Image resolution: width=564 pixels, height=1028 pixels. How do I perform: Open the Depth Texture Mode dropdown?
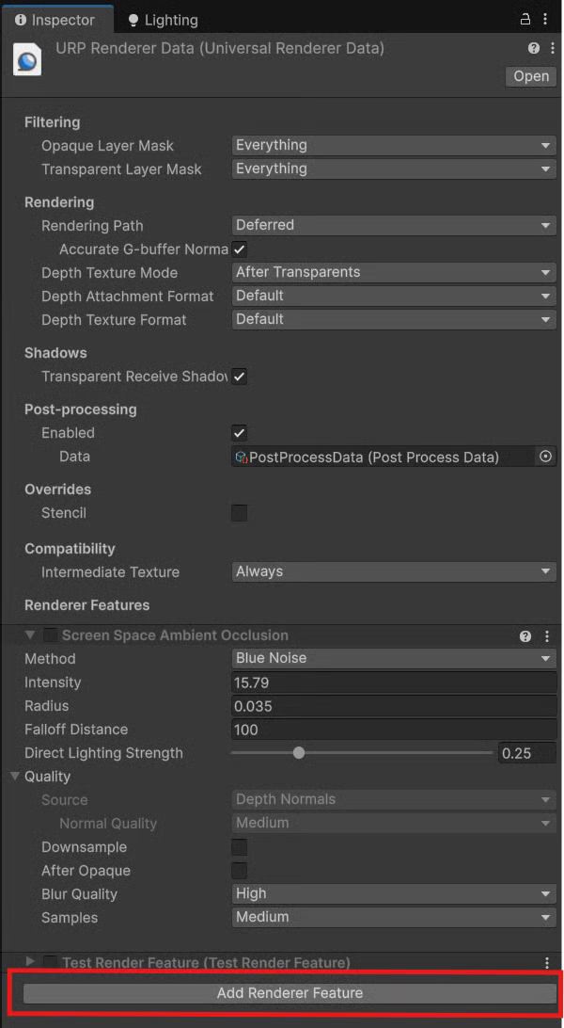point(394,273)
